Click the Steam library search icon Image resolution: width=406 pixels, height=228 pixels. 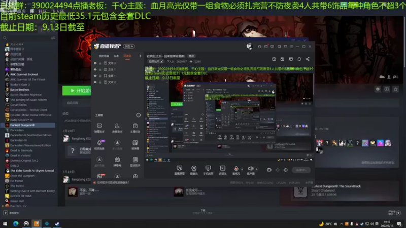pyautogui.click(x=5, y=38)
